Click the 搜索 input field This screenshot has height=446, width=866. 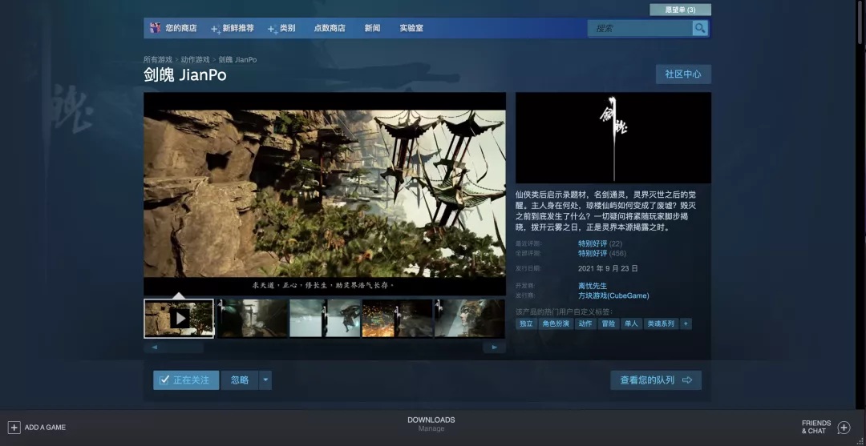tap(641, 28)
